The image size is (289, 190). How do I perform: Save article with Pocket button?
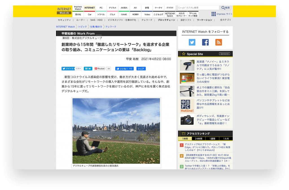click(x=100, y=68)
